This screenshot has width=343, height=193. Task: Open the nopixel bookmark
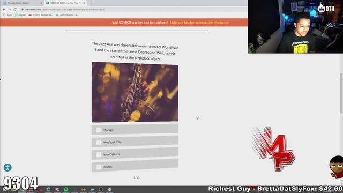[20, 15]
